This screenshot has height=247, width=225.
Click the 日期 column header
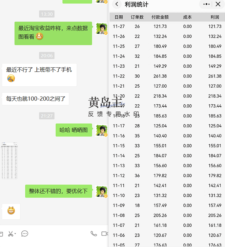(119, 17)
